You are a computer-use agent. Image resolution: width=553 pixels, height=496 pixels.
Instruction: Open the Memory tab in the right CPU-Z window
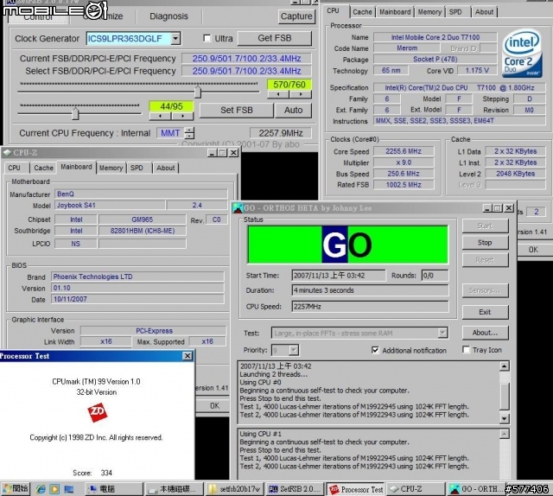click(x=429, y=12)
